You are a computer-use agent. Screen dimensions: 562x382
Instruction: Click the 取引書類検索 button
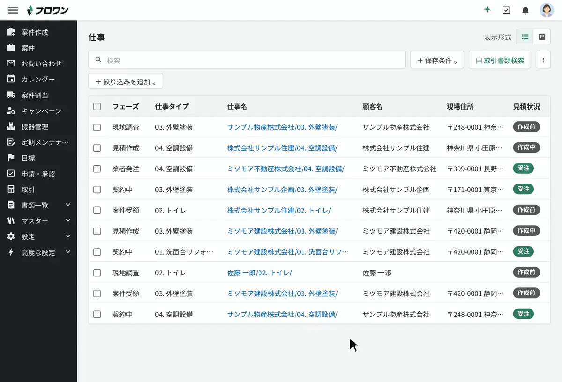500,60
